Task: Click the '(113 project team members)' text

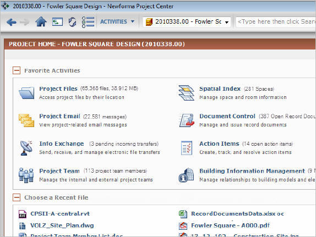Action: (x=115, y=171)
